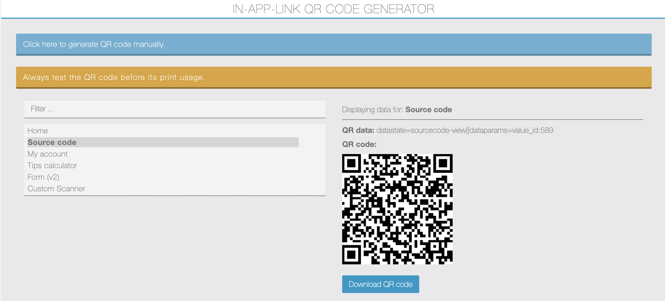Screen dimensions: 665x301
Task: Open Custom Scanner from the list
Action: pyautogui.click(x=56, y=189)
